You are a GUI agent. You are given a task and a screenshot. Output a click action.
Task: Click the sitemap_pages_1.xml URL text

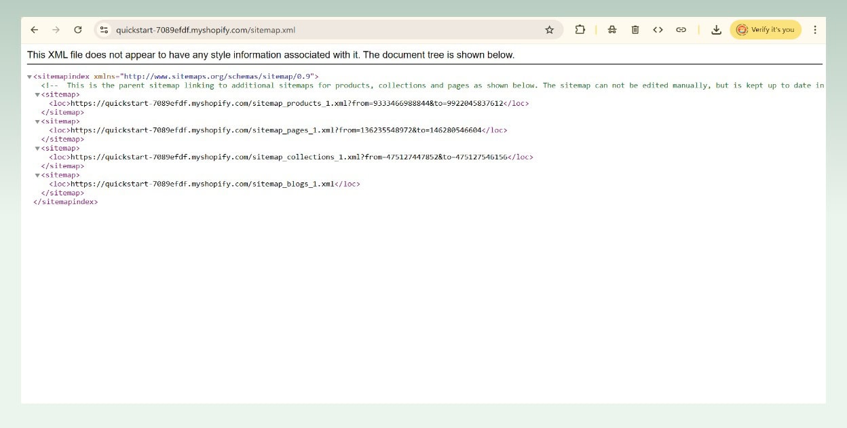point(276,130)
